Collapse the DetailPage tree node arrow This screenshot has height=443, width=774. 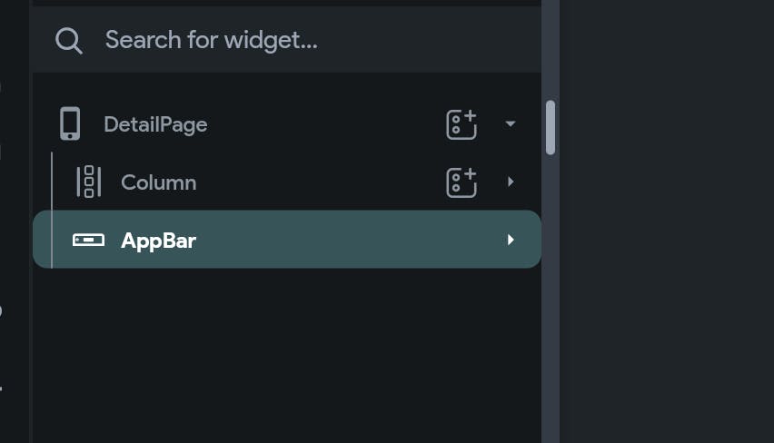[511, 124]
